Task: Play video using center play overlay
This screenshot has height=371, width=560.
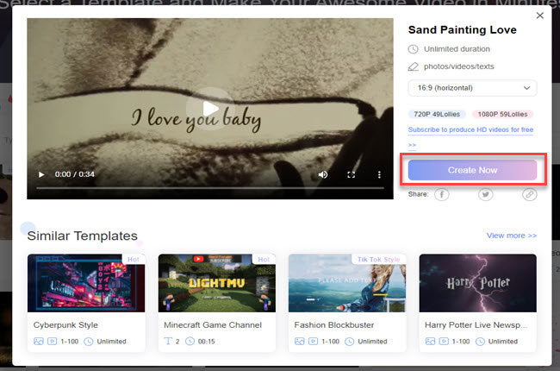Action: (x=210, y=108)
